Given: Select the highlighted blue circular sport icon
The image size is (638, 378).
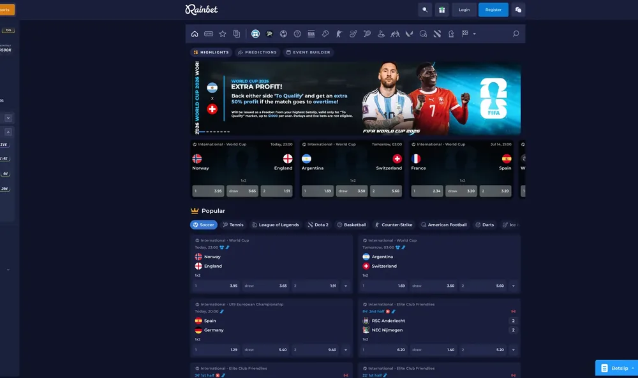Looking at the screenshot, I should (256, 34).
